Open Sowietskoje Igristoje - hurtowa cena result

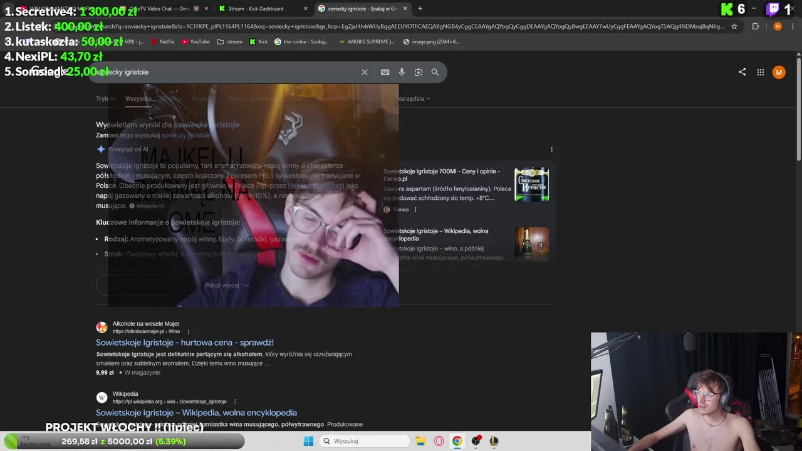coord(185,343)
